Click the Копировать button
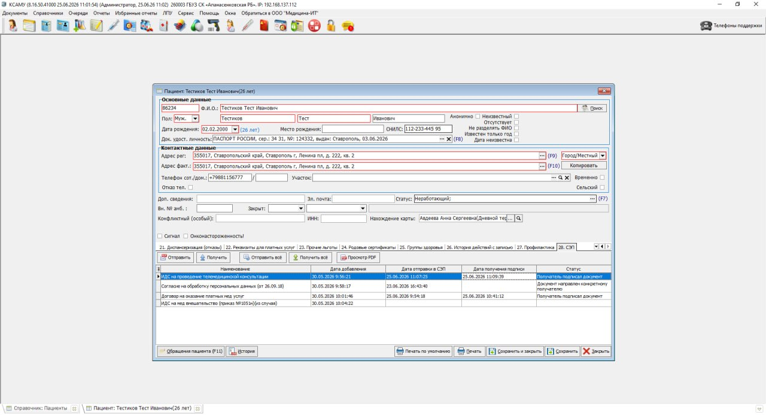This screenshot has height=415, width=766. coord(583,165)
